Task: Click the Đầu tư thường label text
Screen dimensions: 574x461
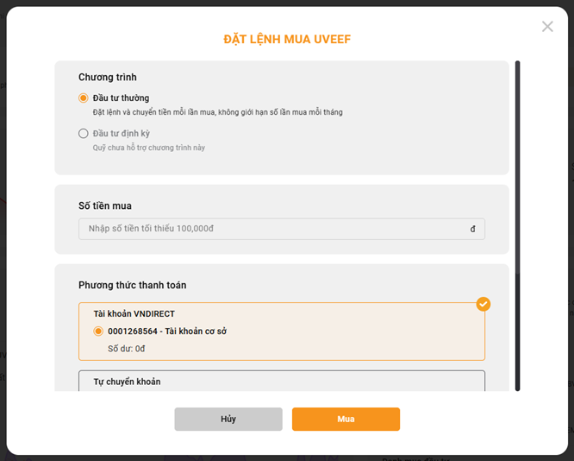Action: pos(121,98)
